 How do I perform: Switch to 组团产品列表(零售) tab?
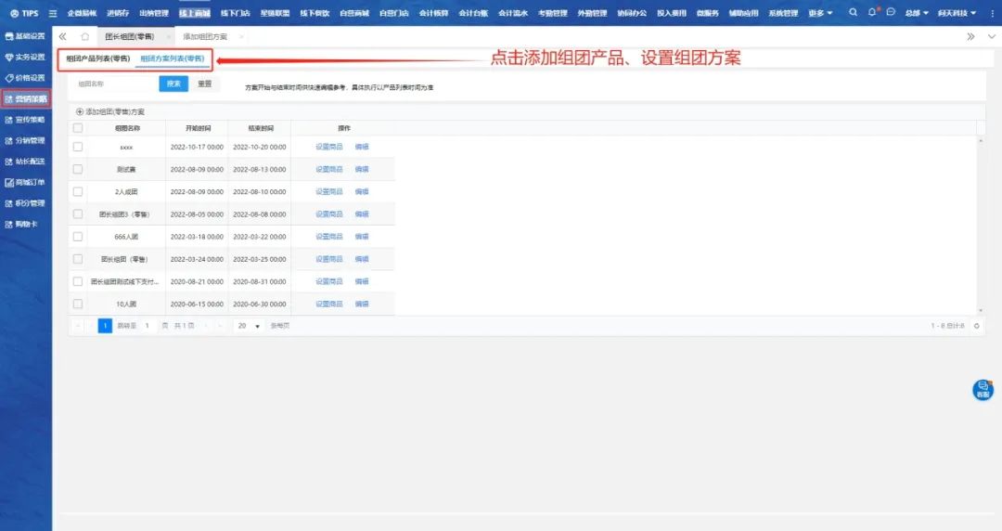click(98, 58)
